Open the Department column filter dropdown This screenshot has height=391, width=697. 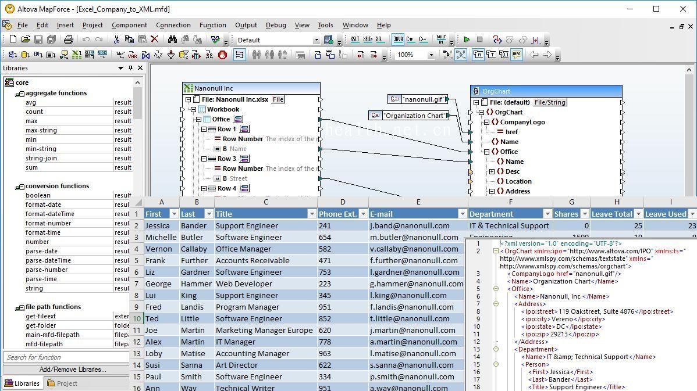pyautogui.click(x=547, y=214)
